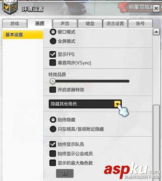Click the scrollbar up arrow button

[x=156, y=32]
